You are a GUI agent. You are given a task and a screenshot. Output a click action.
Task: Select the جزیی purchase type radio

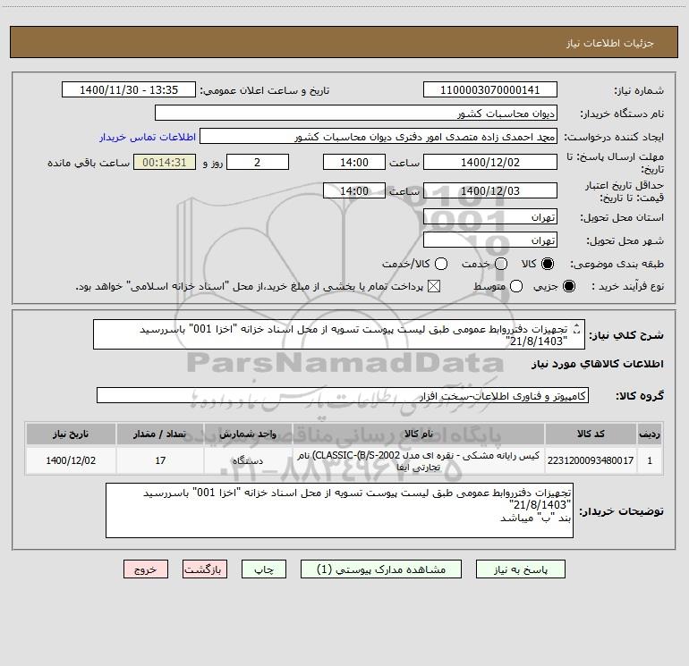coord(569,286)
